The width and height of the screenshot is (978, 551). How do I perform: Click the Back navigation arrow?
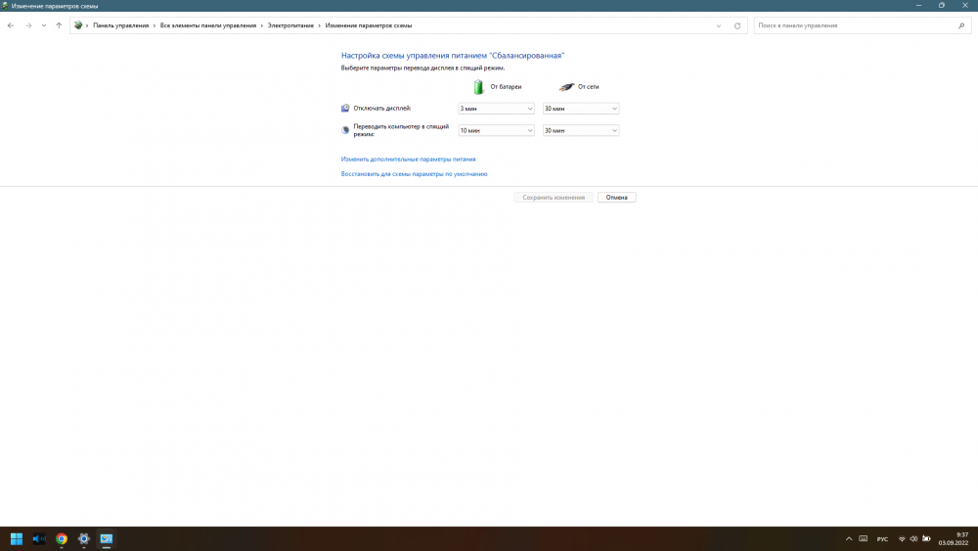(11, 25)
